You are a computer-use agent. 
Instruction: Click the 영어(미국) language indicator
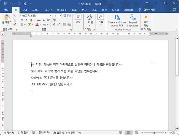tap(44, 133)
